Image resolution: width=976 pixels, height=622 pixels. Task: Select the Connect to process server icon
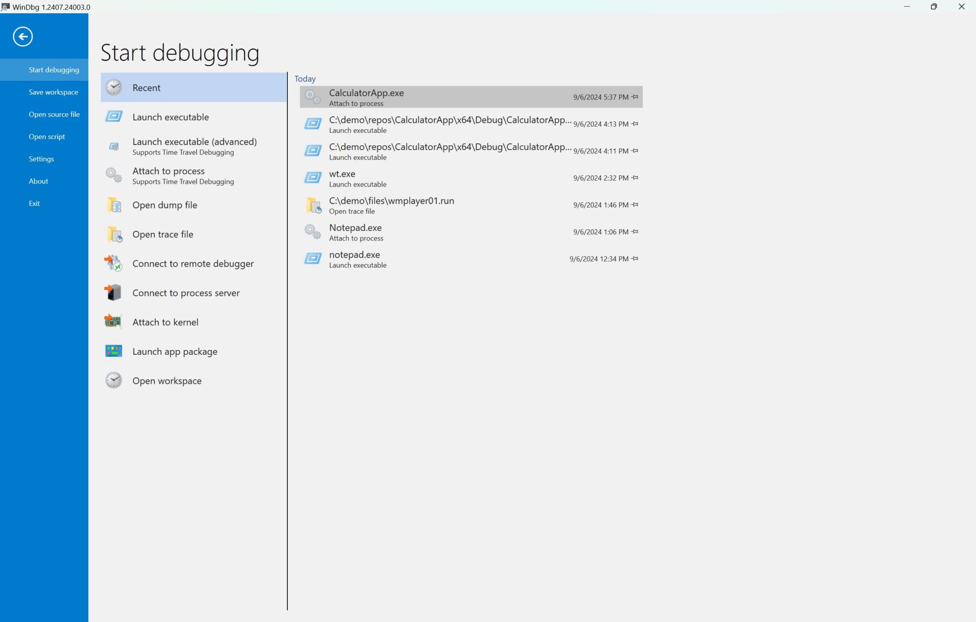(113, 292)
